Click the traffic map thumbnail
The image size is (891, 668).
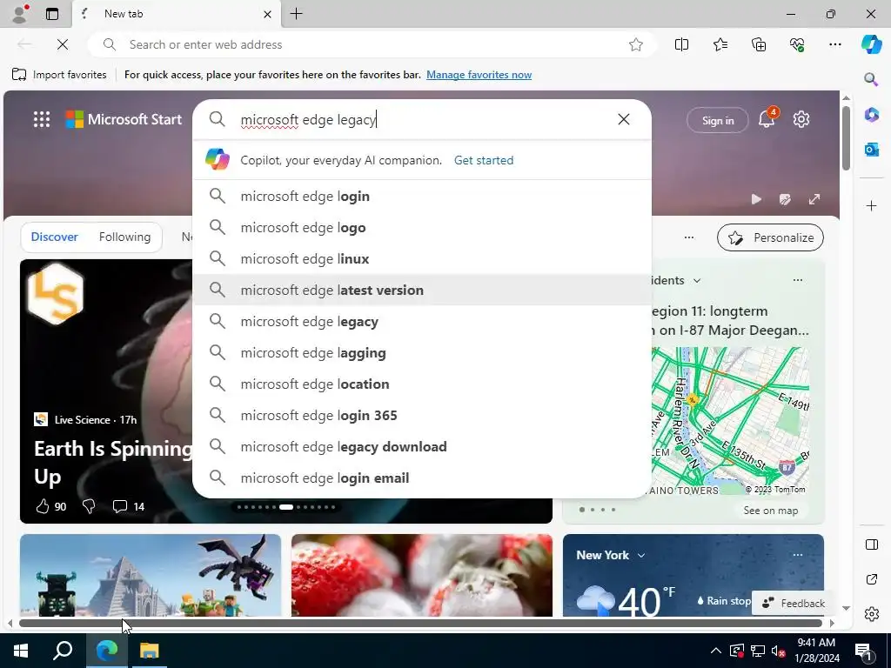click(730, 421)
